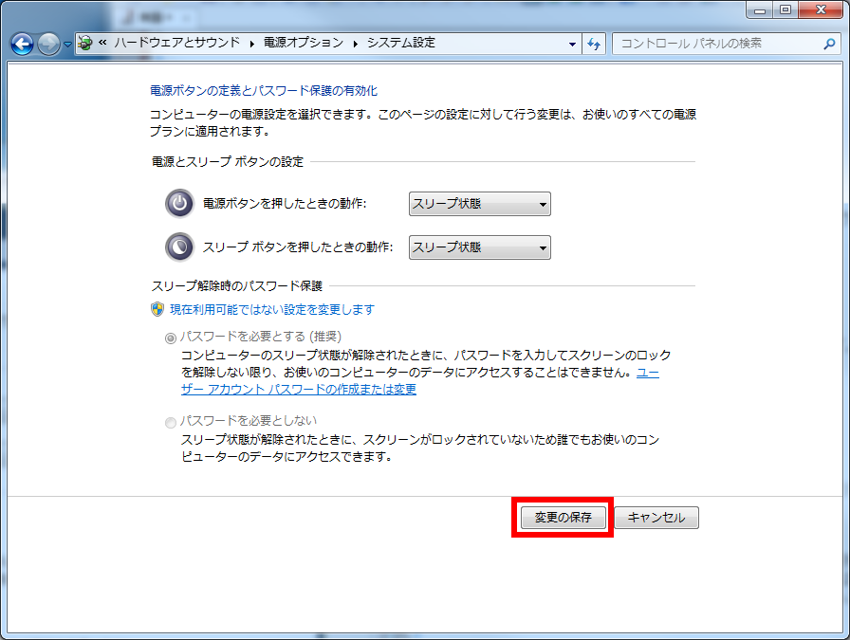The height and width of the screenshot is (640, 850).
Task: Open the スリープ ボタンを押したときの動作 dropdown
Action: [479, 247]
